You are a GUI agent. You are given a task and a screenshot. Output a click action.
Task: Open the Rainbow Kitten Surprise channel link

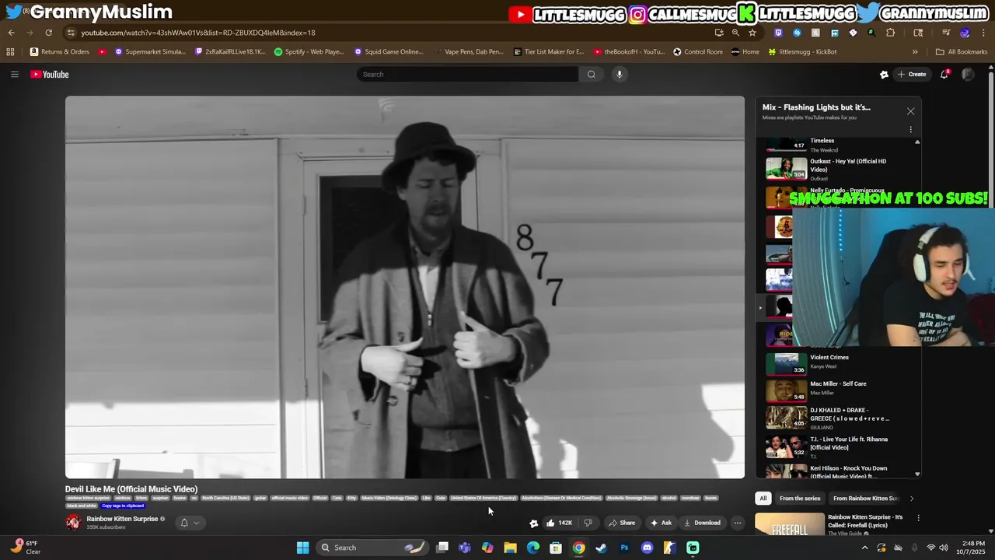point(122,519)
